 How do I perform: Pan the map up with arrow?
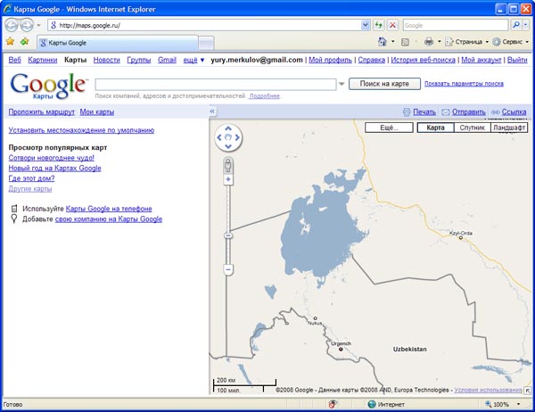click(x=228, y=128)
